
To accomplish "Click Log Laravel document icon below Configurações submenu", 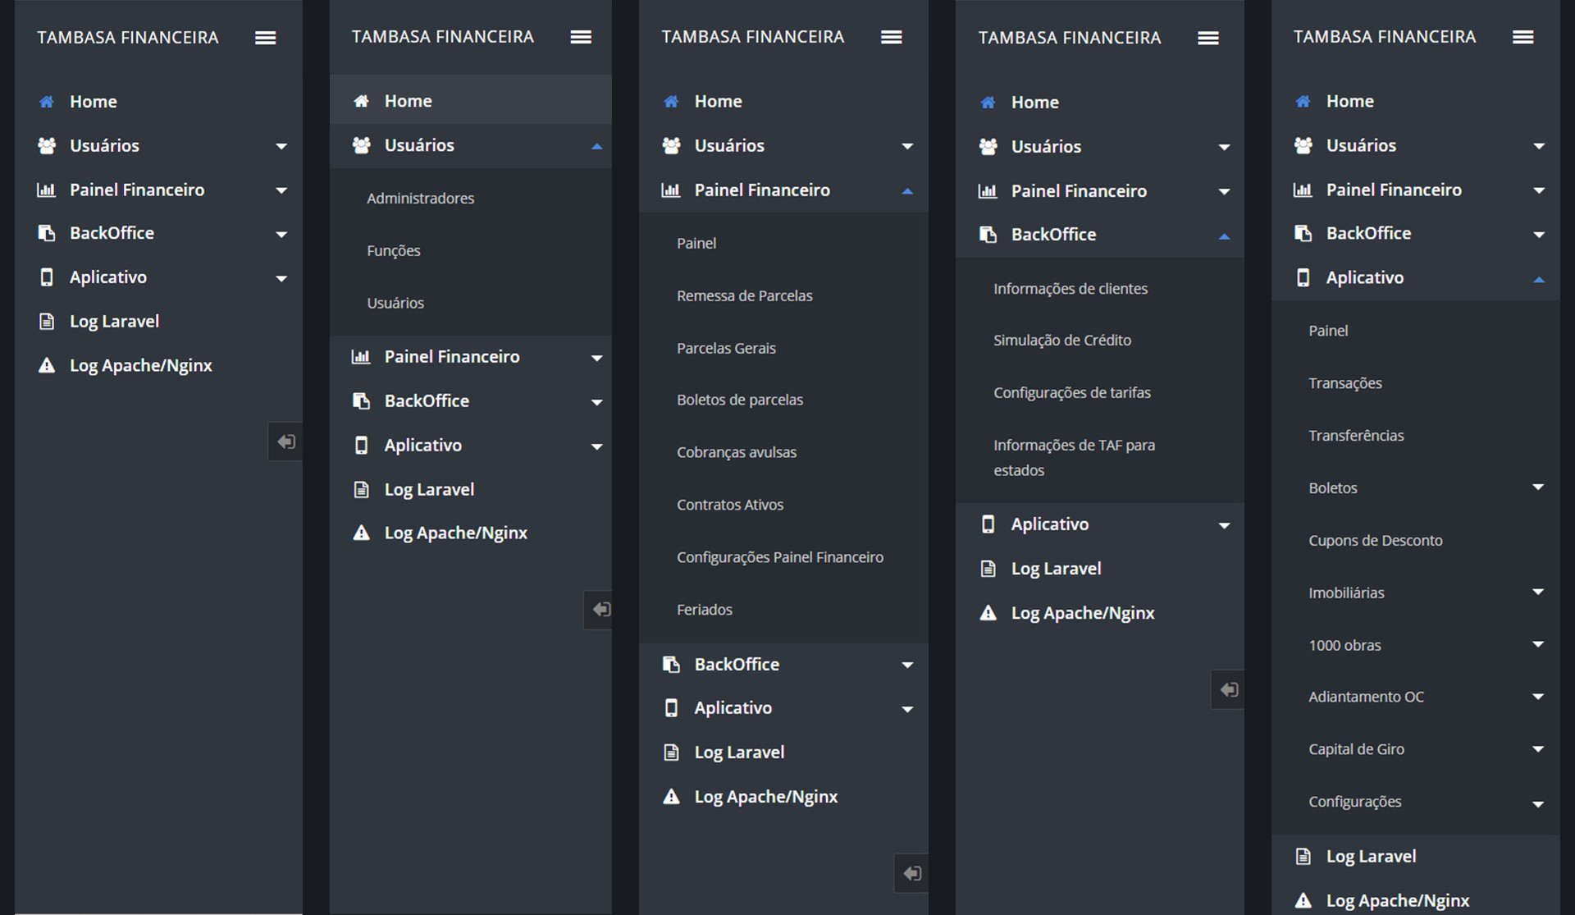I will tap(1303, 857).
